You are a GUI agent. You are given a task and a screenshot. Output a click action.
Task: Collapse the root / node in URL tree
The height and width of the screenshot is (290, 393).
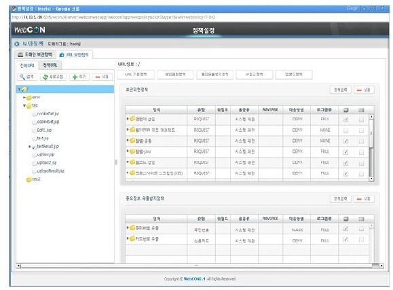[x=19, y=89]
